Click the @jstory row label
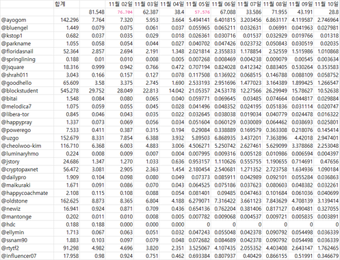Screen dimensions: 340x260 click(10, 161)
